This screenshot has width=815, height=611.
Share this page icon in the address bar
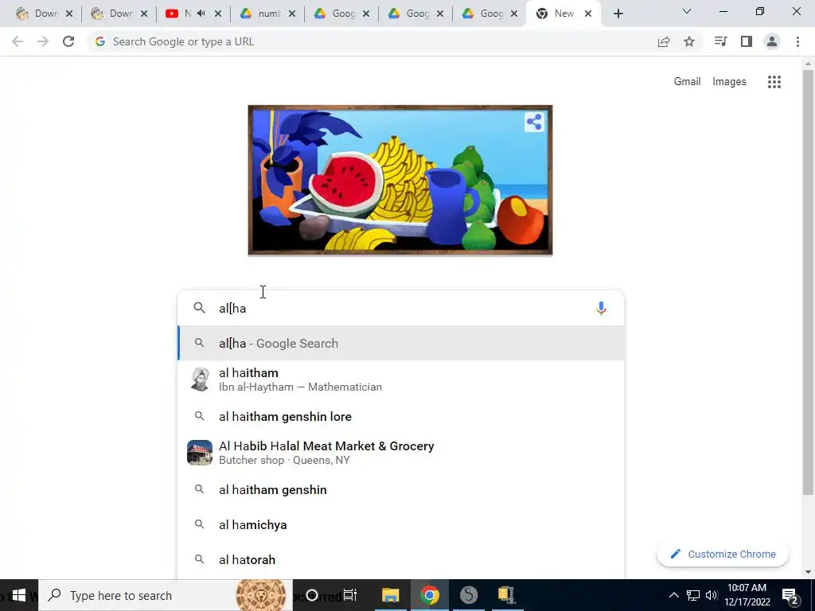(x=664, y=42)
